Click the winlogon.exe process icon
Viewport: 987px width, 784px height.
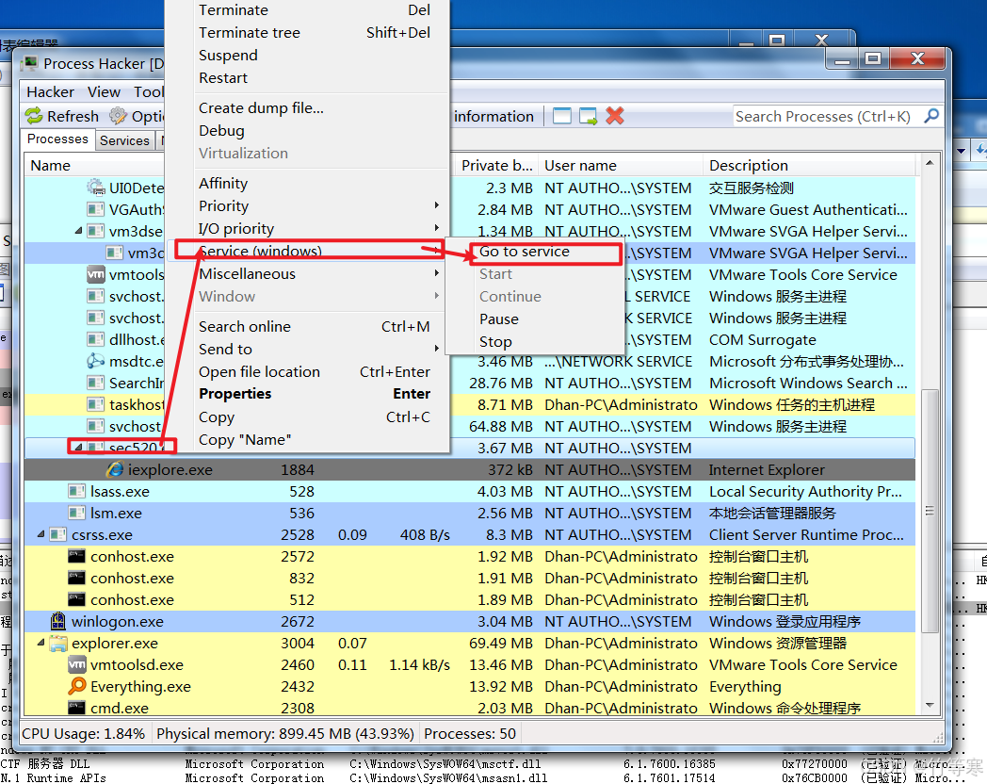tap(57, 622)
